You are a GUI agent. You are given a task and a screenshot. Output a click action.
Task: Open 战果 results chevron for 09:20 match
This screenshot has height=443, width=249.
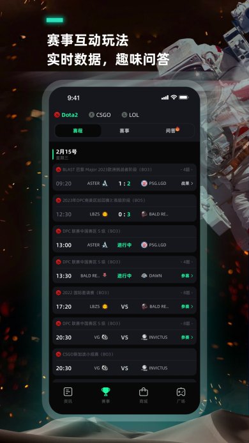click(x=187, y=183)
